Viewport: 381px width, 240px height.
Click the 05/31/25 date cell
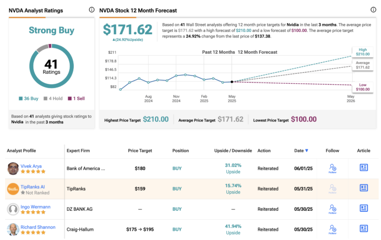pyautogui.click(x=303, y=189)
